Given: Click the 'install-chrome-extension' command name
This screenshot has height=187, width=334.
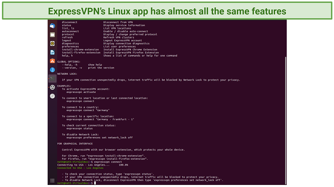Looking at the screenshot, I should point(80,50).
